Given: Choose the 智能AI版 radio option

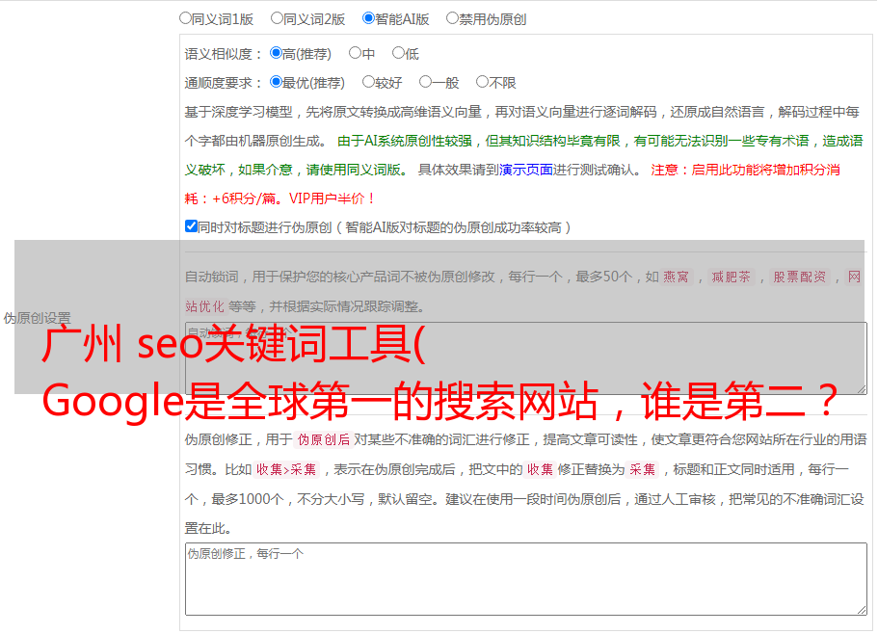Looking at the screenshot, I should [368, 18].
